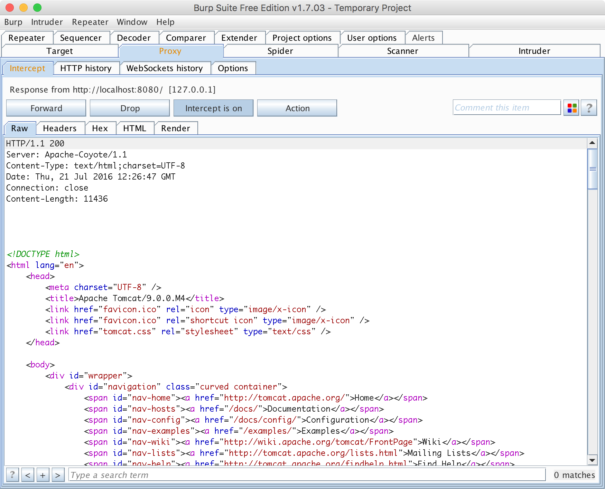Click the highlight color picker icon
The image size is (605, 489).
pyautogui.click(x=571, y=108)
